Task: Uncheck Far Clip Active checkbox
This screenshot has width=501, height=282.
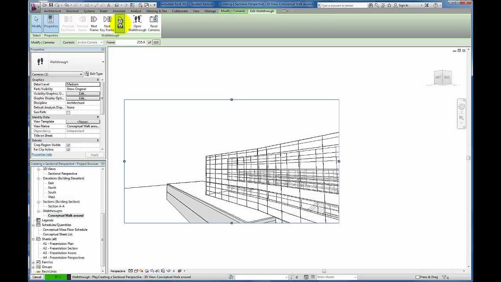Action: pos(68,150)
